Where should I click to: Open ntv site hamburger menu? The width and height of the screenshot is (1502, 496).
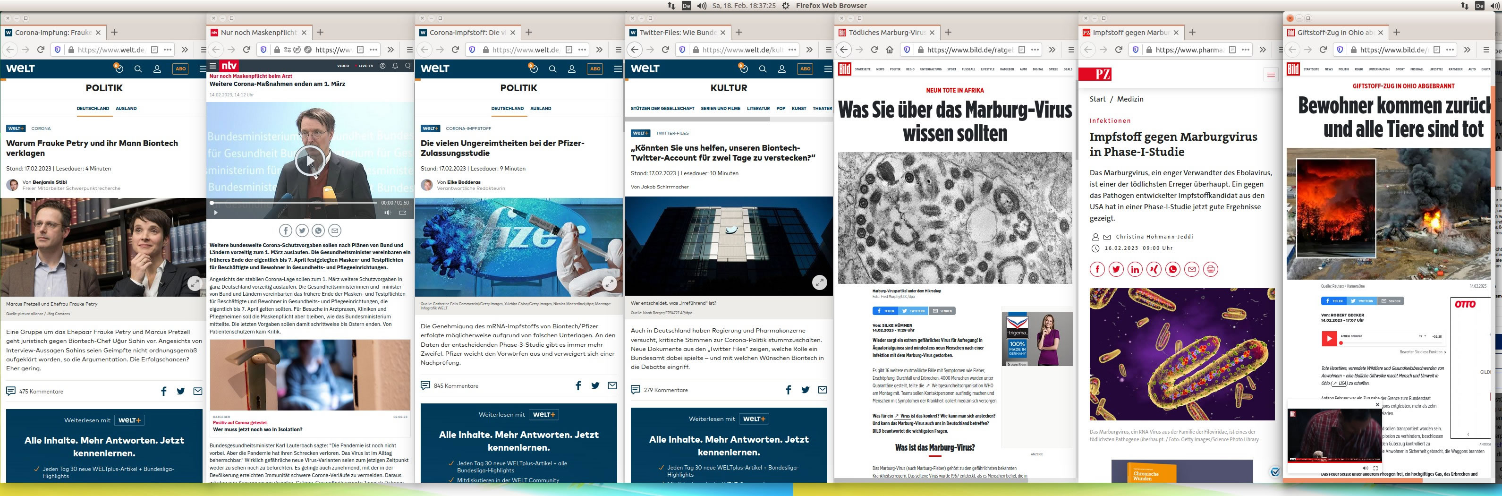[x=213, y=66]
